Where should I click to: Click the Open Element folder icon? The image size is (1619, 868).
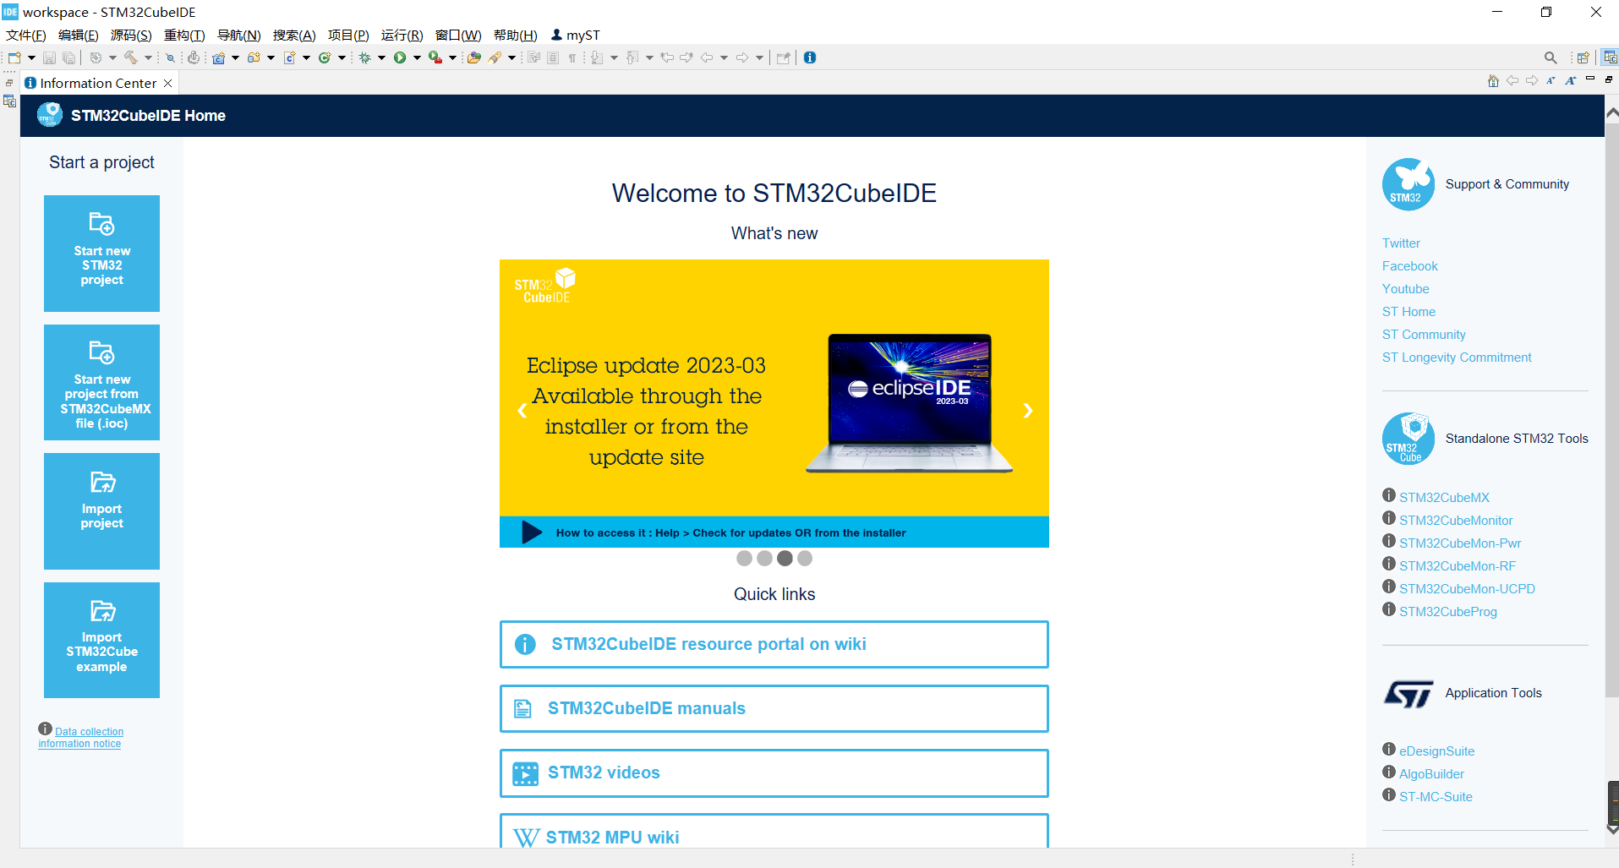point(474,57)
